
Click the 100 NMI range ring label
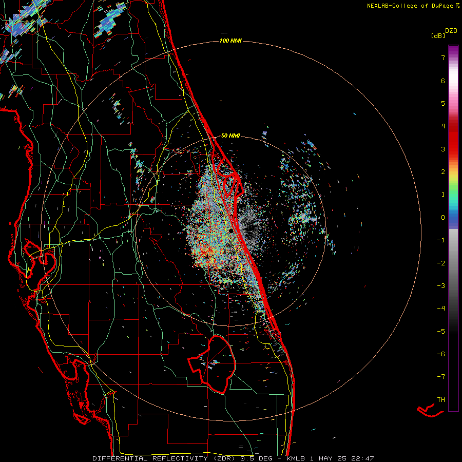pos(230,41)
